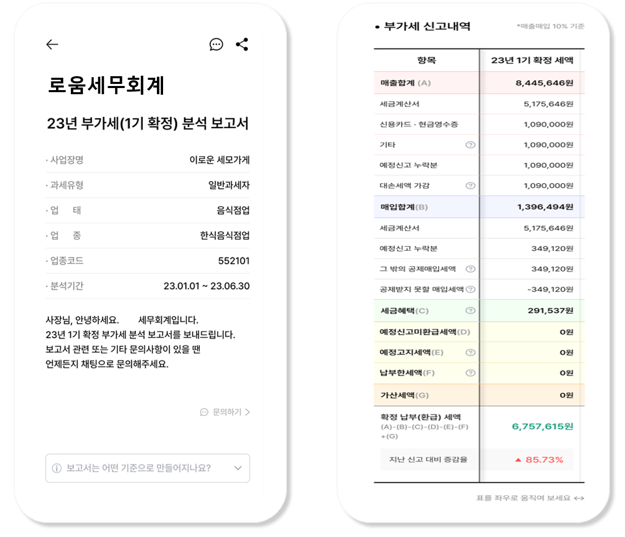
Task: Click the 6,757,615원 final tax amount
Action: (x=542, y=426)
